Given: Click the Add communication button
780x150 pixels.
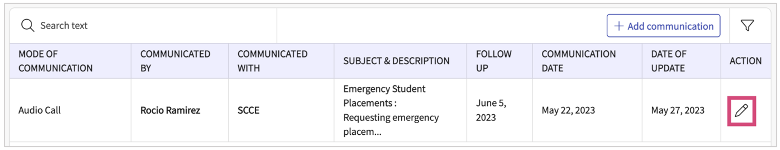Looking at the screenshot, I should point(663,26).
